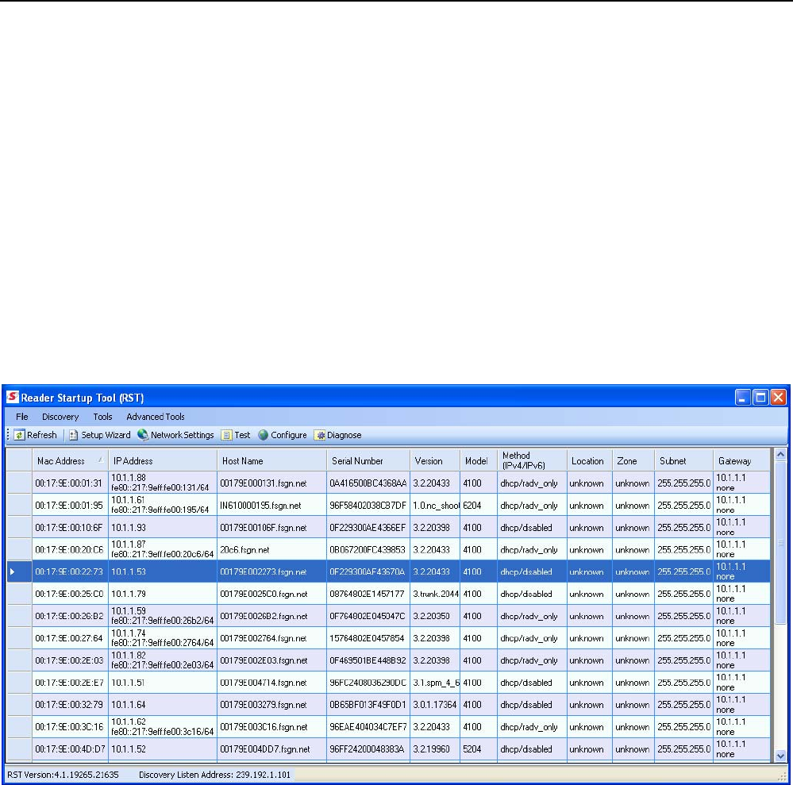This screenshot has height=785, width=793.
Task: Click the vertical scrollbar thumb
Action: [780, 542]
